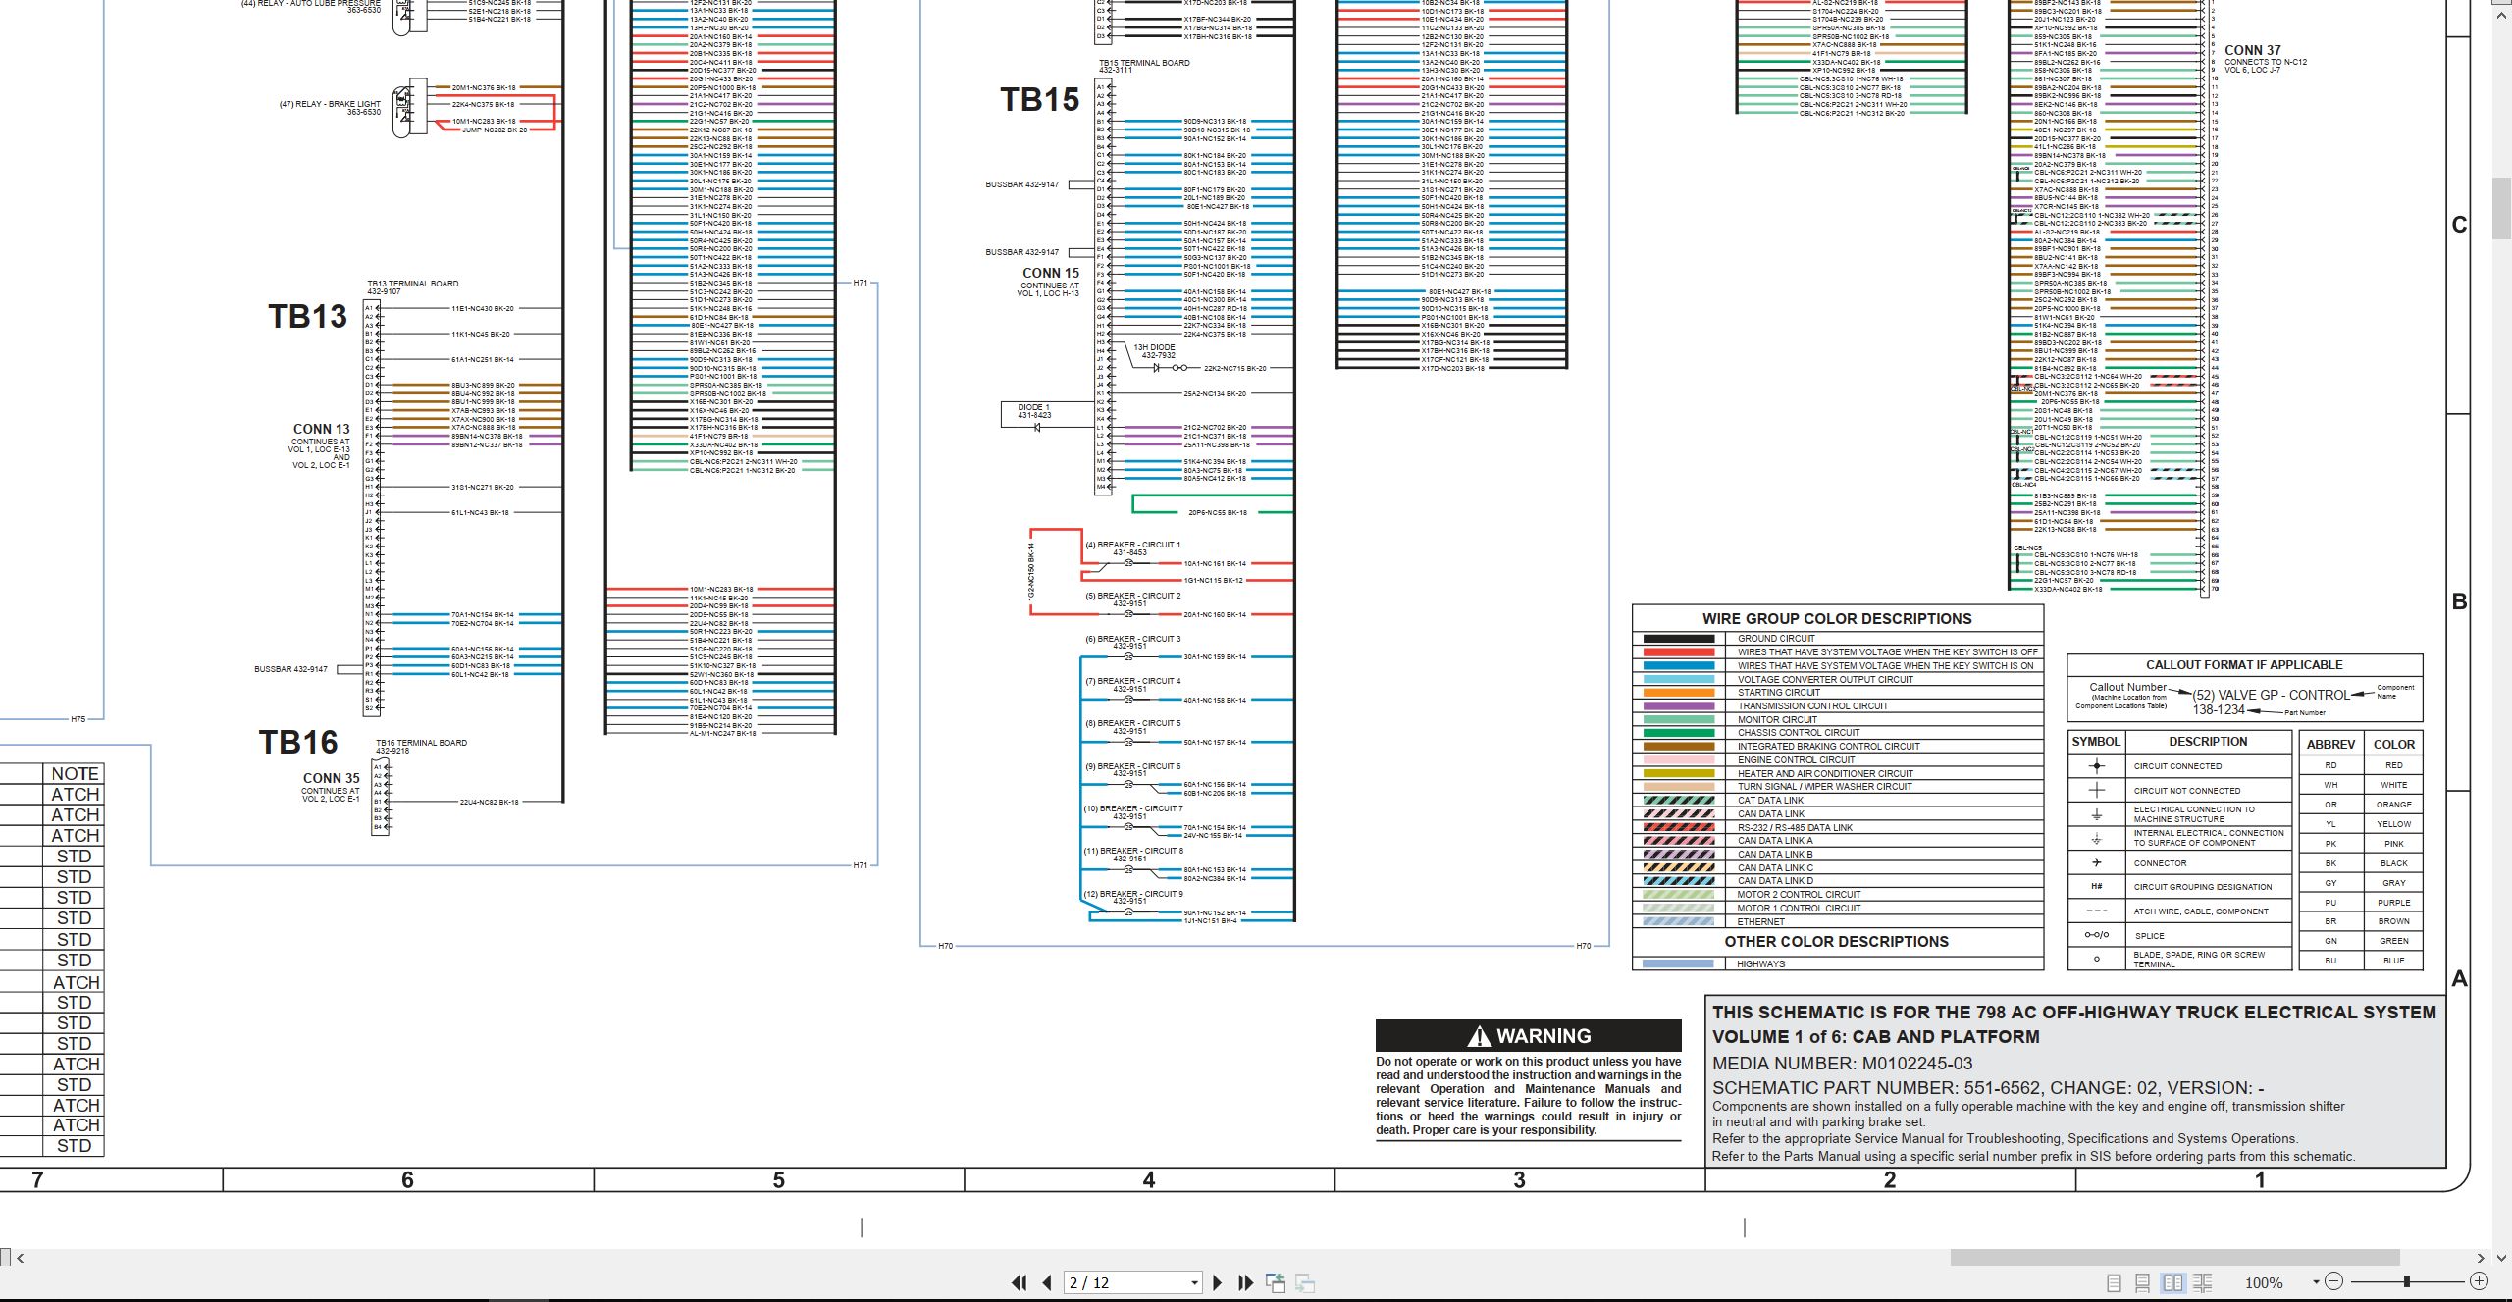Click the left arrow of horizontal scrollbar
Image resolution: width=2512 pixels, height=1302 pixels.
click(x=20, y=1258)
